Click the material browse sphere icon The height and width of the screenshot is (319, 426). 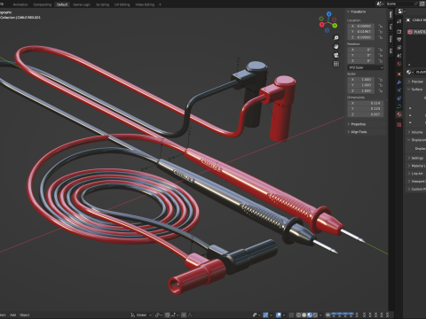click(x=409, y=72)
